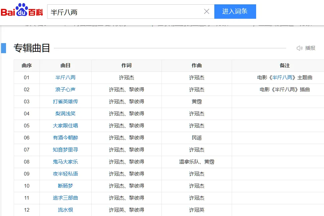Select track number 03 cell
The height and width of the screenshot is (216, 324).
point(27,102)
